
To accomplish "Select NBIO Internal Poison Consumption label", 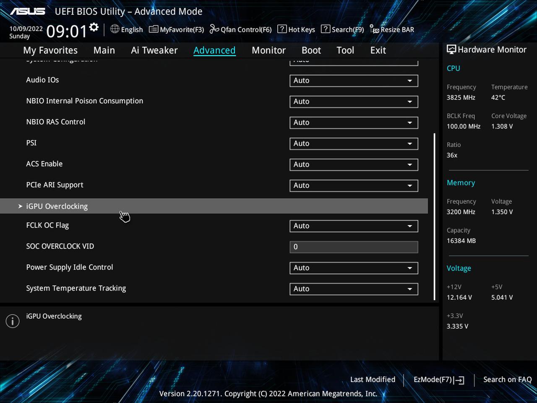I will [84, 101].
